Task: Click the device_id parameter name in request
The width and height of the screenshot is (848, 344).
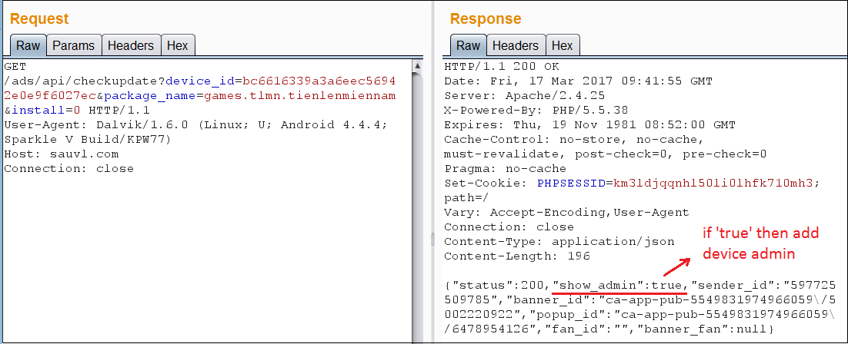Action: pos(199,81)
